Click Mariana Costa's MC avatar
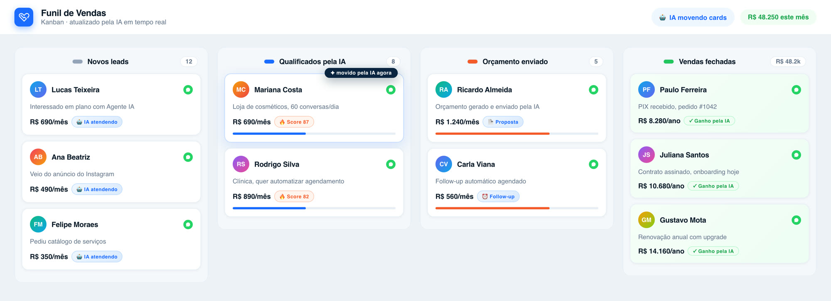This screenshot has width=831, height=301. [x=241, y=90]
